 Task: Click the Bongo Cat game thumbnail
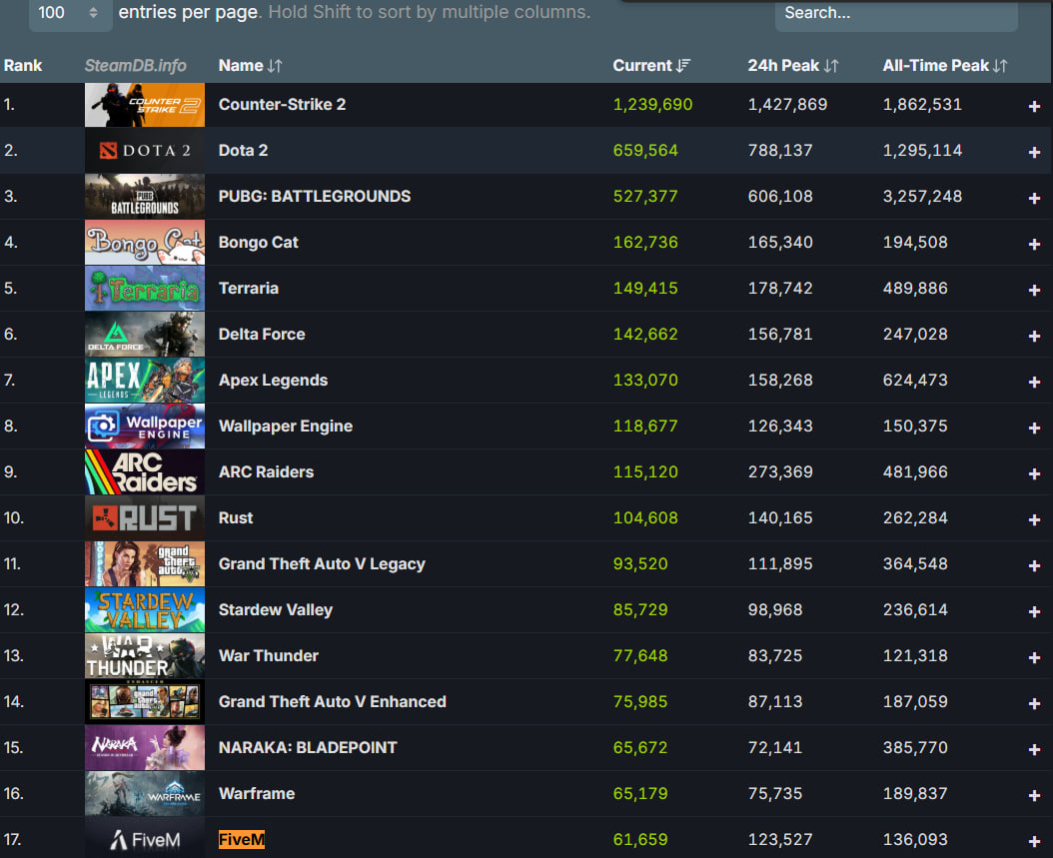click(145, 243)
